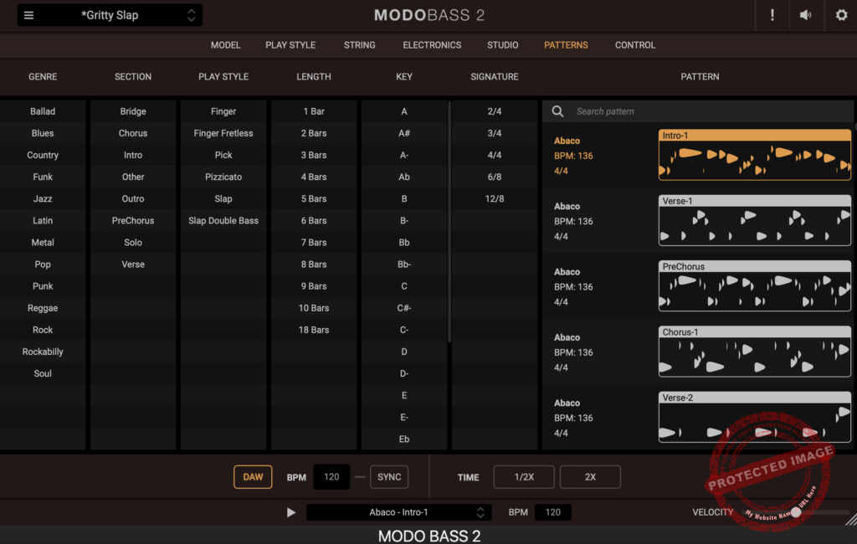Open the gear settings icon

pyautogui.click(x=842, y=15)
